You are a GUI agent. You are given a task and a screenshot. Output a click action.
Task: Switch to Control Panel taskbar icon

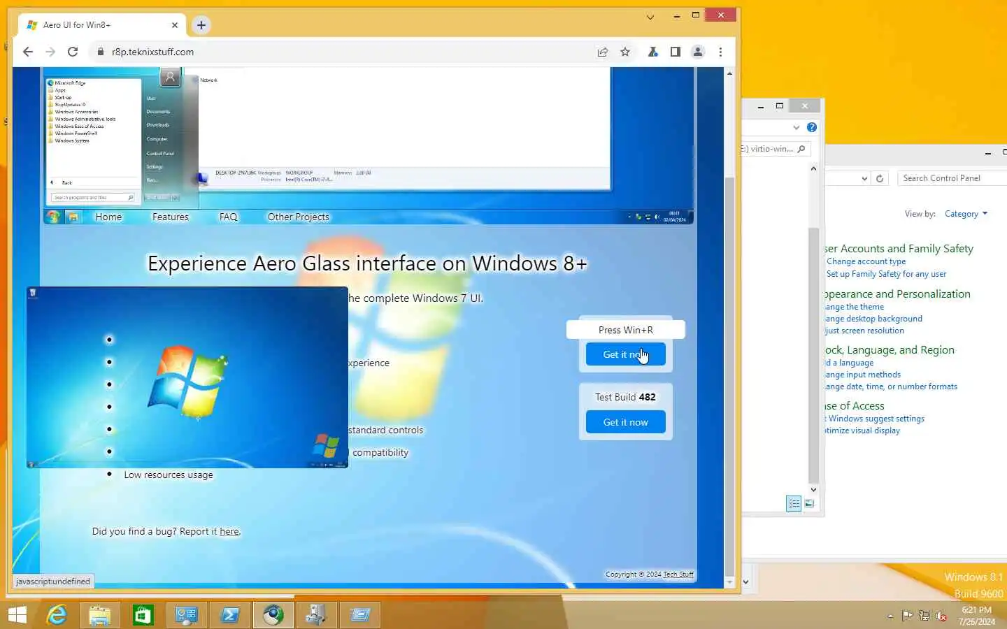click(187, 615)
